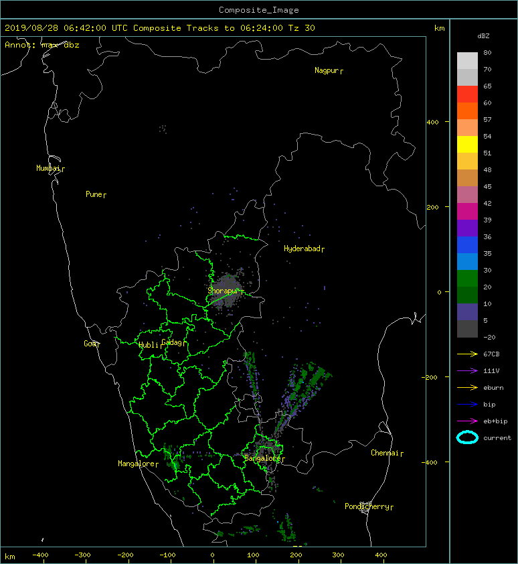Click the orange 60 dBZ legend swatch
This screenshot has height=564, width=518.
click(x=467, y=111)
